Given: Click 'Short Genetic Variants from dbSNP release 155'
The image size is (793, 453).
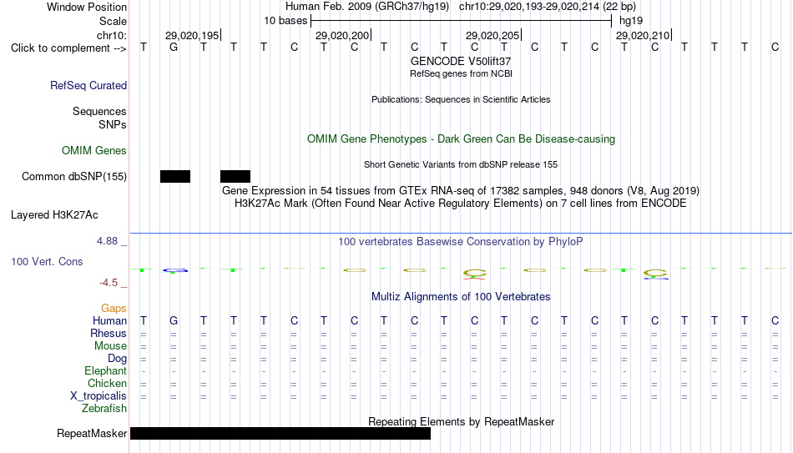Looking at the screenshot, I should (x=461, y=165).
